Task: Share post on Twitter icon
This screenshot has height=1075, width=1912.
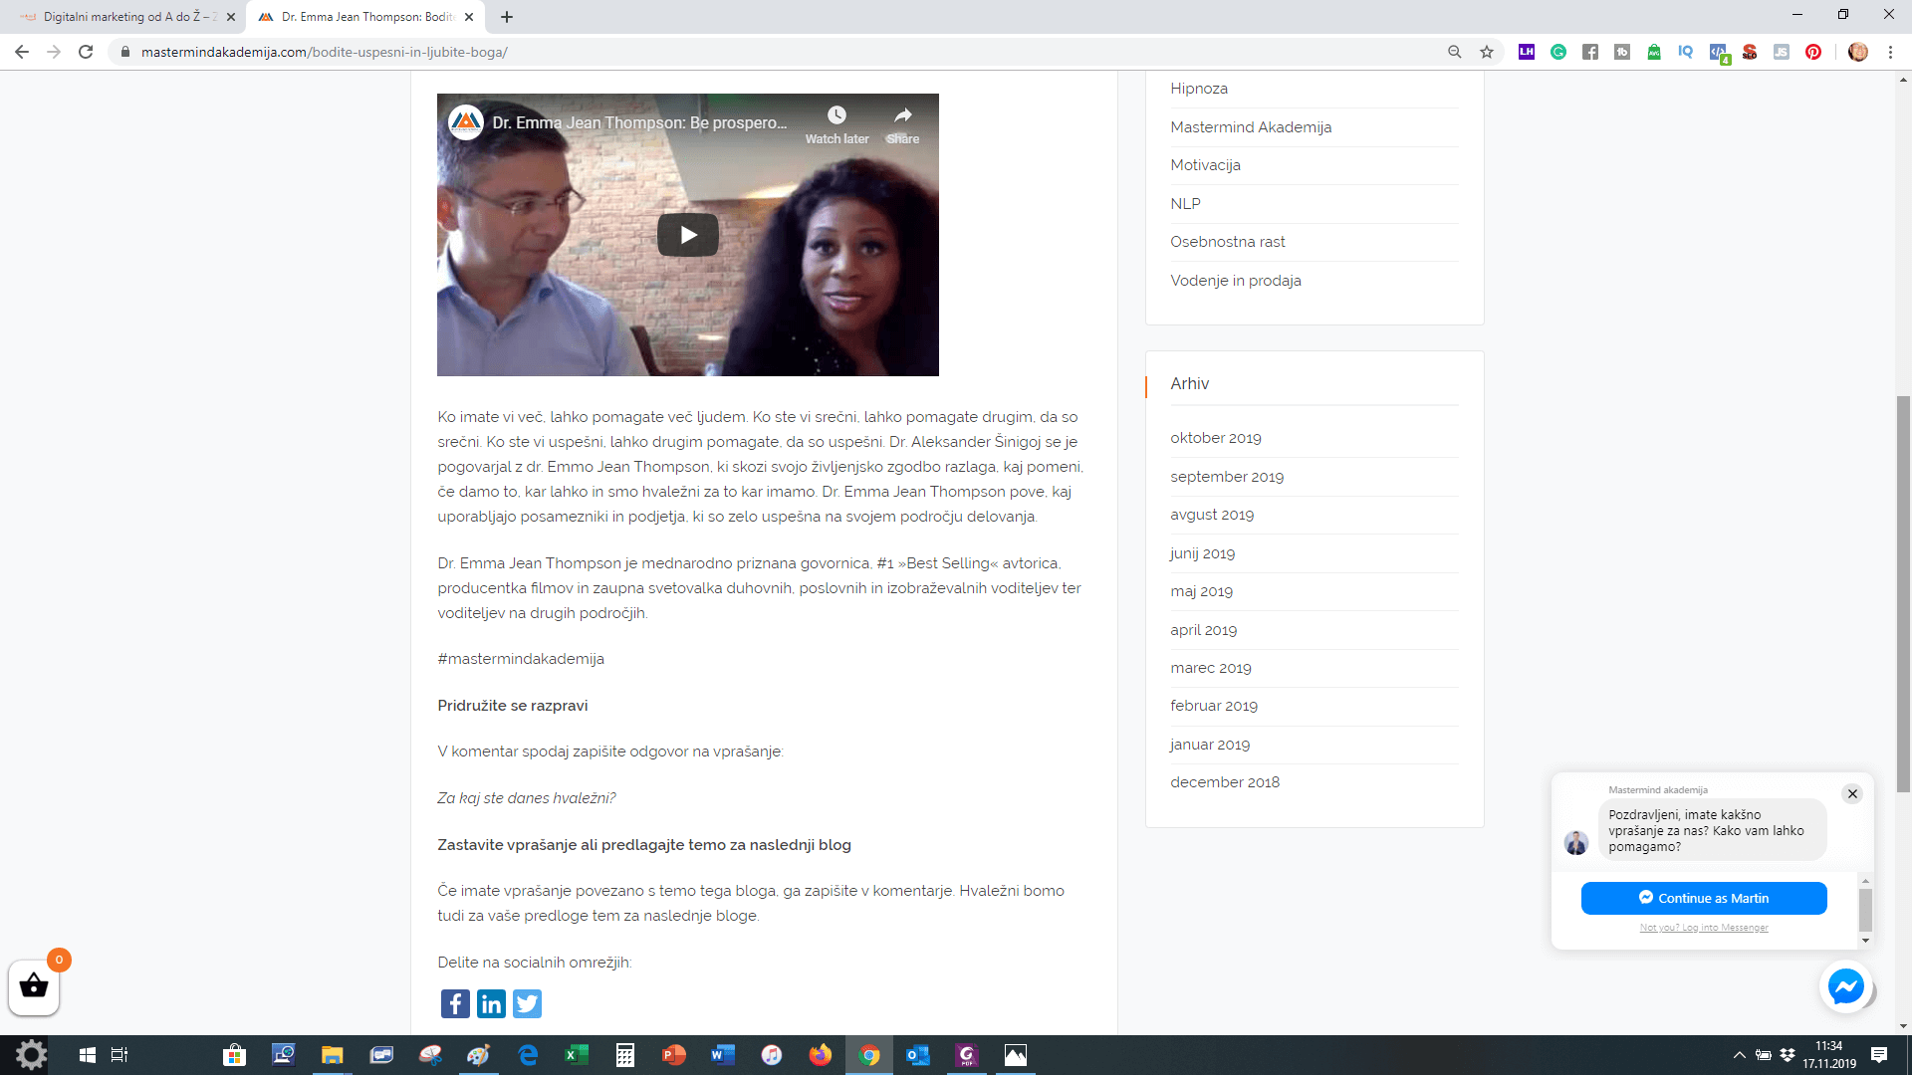Action: pyautogui.click(x=527, y=1003)
